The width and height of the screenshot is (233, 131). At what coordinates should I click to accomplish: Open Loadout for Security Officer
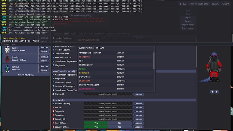(x=138, y=127)
